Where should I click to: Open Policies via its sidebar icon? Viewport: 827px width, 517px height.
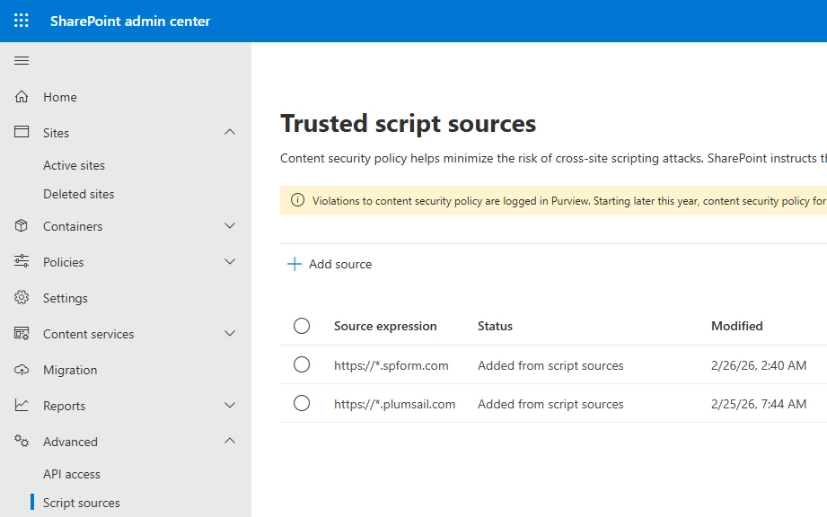tap(20, 261)
